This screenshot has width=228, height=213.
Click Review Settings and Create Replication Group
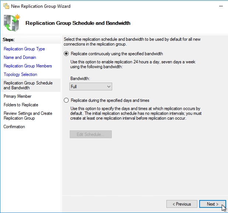[28, 116]
